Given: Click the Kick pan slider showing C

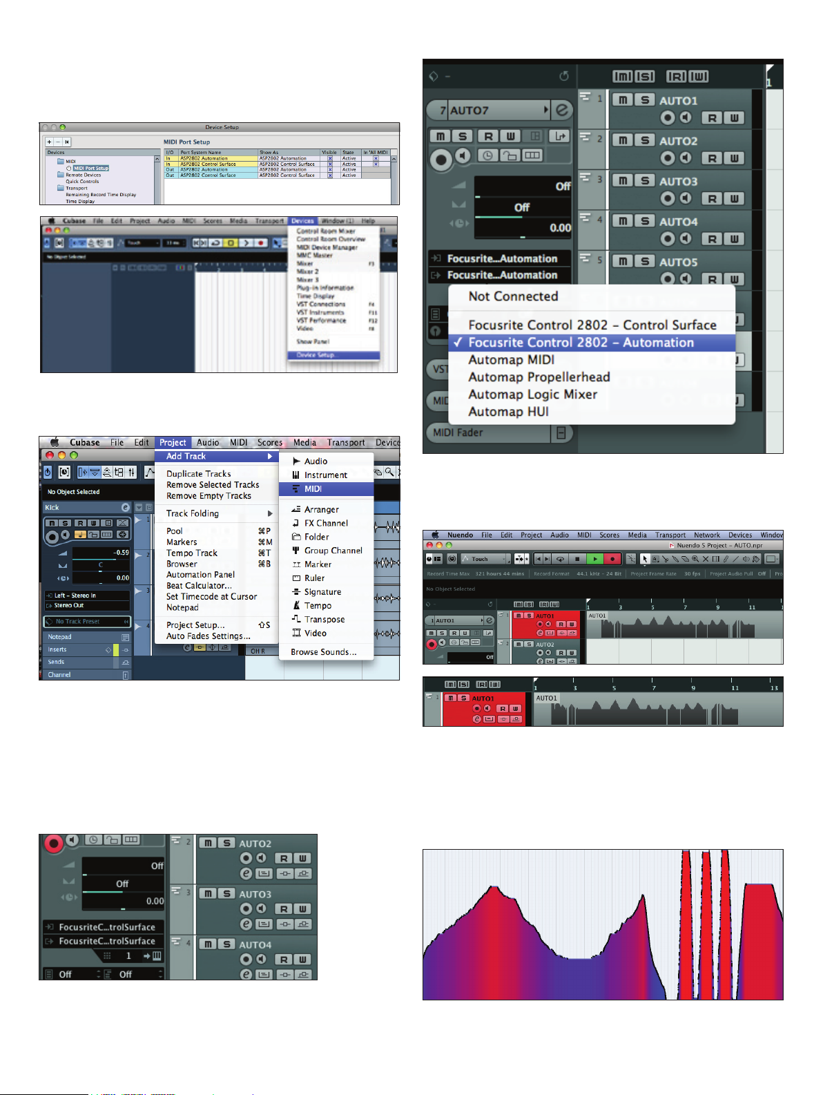Looking at the screenshot, I should [101, 565].
